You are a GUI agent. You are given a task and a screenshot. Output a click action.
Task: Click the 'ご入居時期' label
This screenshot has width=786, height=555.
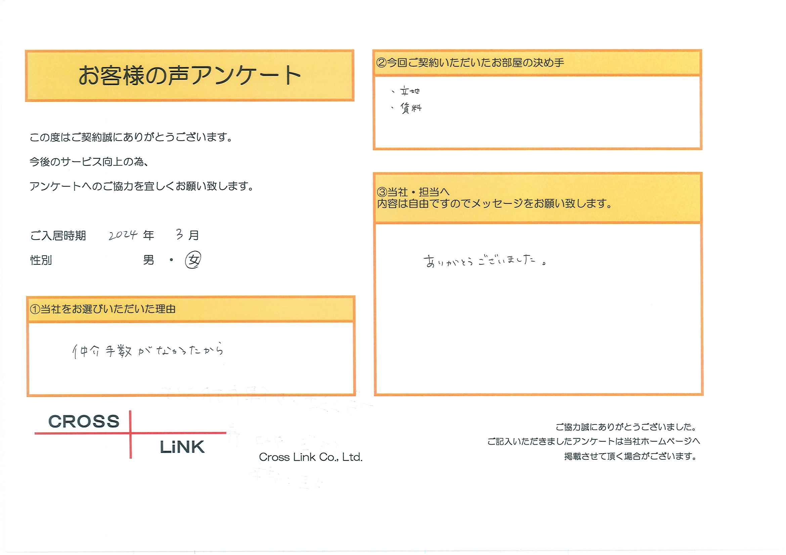[58, 236]
